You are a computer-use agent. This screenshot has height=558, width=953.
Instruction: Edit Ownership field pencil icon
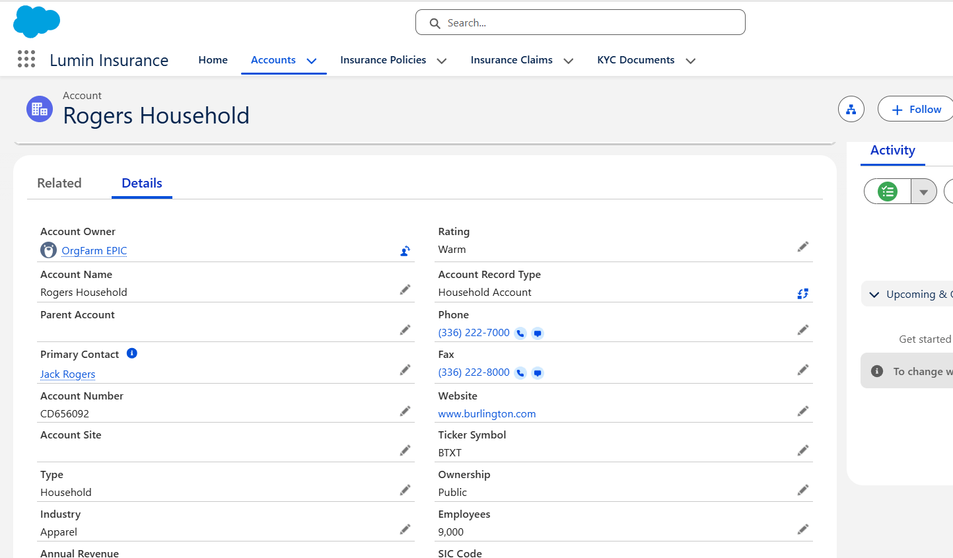coord(803,490)
